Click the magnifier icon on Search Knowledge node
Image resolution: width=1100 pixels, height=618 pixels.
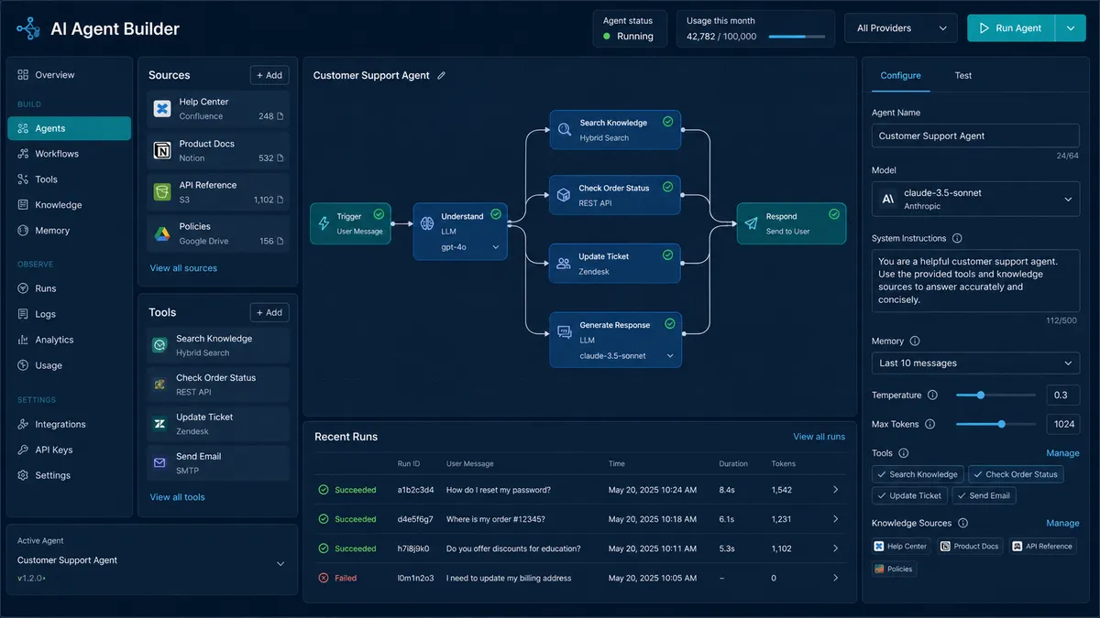pyautogui.click(x=565, y=130)
